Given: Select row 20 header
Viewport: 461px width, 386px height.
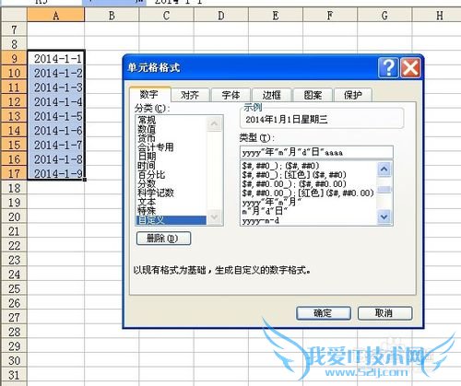Looking at the screenshot, I should coord(14,216).
